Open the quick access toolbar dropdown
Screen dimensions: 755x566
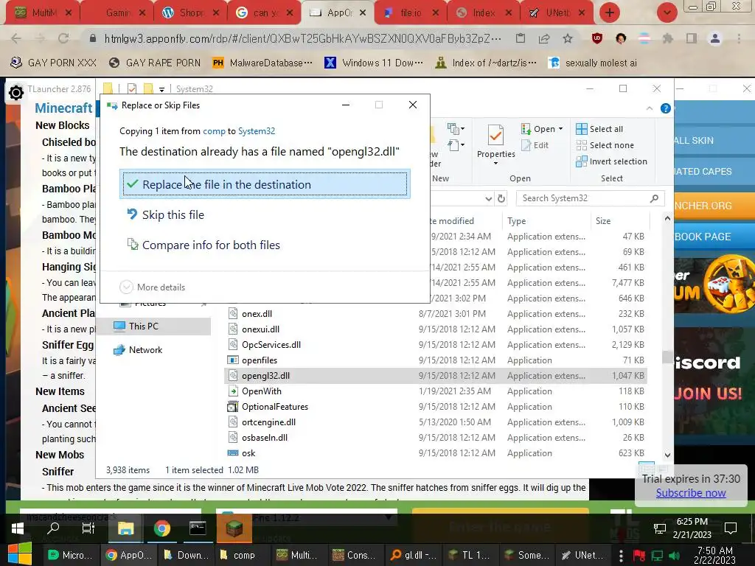click(161, 89)
